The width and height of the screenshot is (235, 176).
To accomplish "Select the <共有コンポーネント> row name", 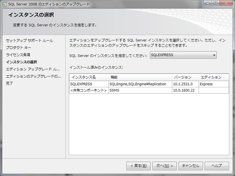I will pyautogui.click(x=89, y=90).
